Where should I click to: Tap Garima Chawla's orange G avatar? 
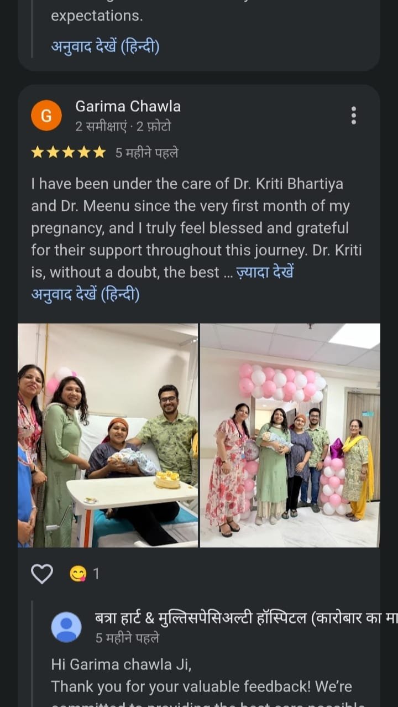coord(46,116)
